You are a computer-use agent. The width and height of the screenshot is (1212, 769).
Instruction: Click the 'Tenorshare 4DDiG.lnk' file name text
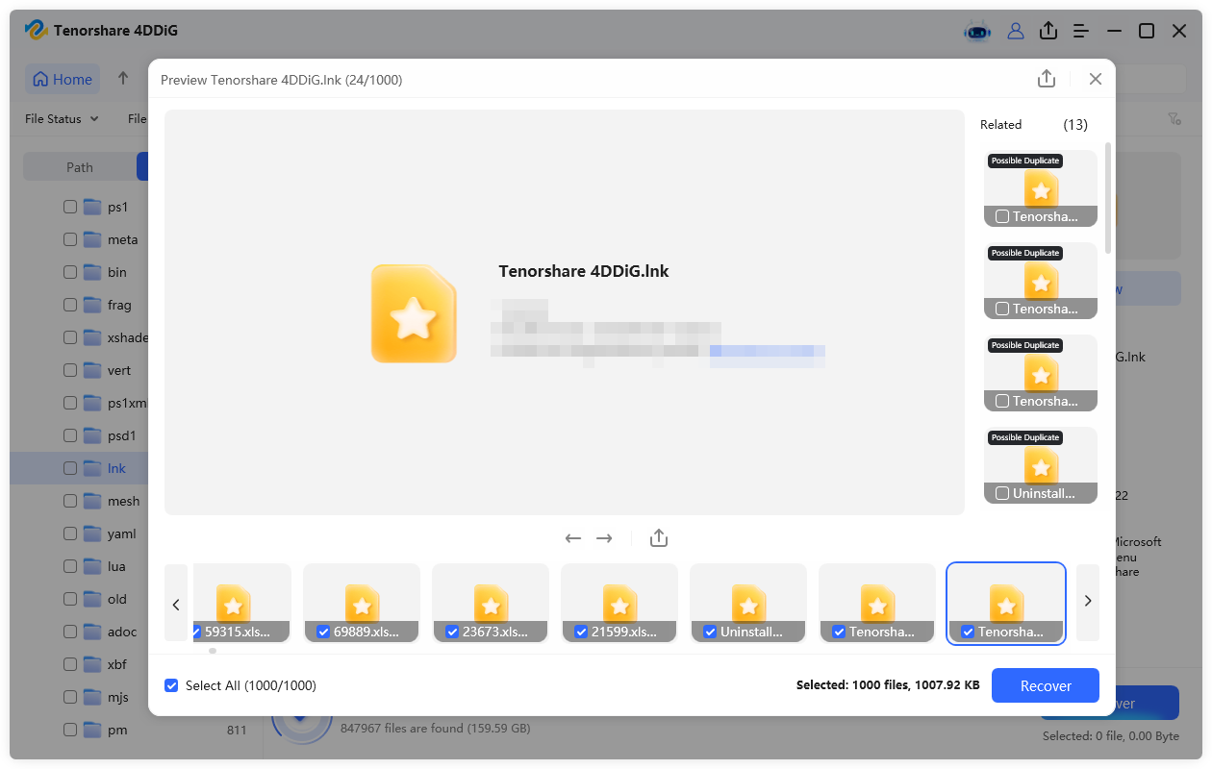pos(584,271)
